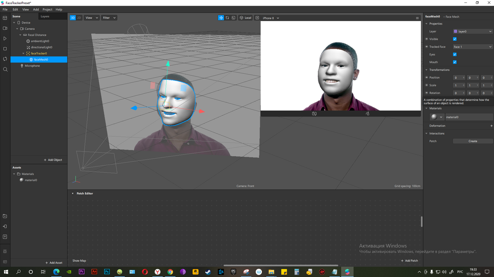494x277 pixels.
Task: Click the test on device icon in left sidebar
Action: coord(5,226)
